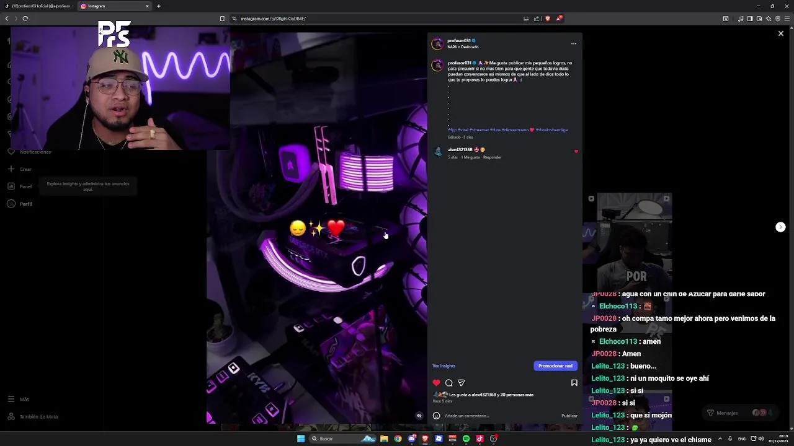Viewport: 794px width, 446px height.
Task: Open the Leo AI sparkle icon
Action: pos(769,19)
